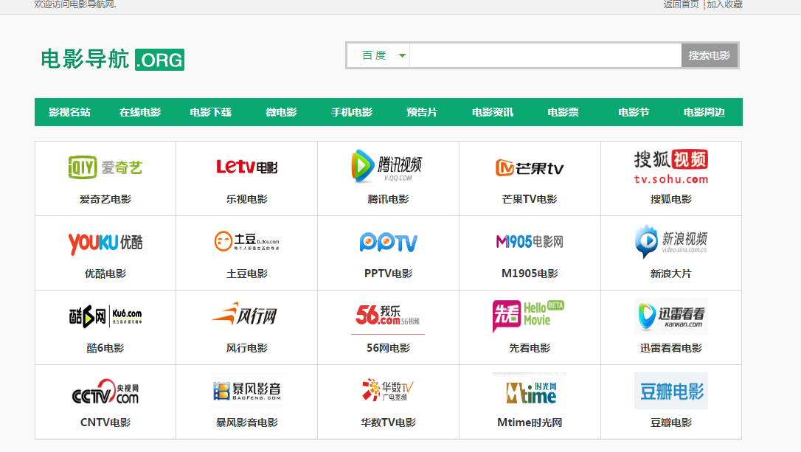801x452 pixels.
Task: Select the 在线电影 nav tab
Action: pyautogui.click(x=140, y=112)
